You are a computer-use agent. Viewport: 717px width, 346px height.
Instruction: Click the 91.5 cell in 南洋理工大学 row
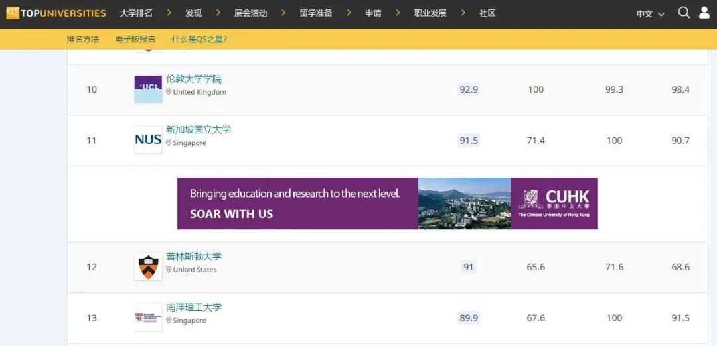pyautogui.click(x=680, y=317)
